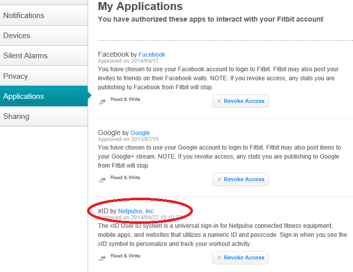Click the 'Approved on 2014/04/17' text
This screenshot has width=353, height=272.
pyautogui.click(x=128, y=61)
